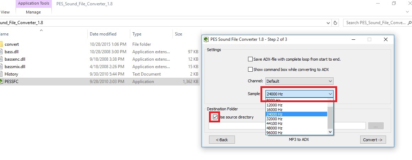412x160 pixels.
Task: Click the sample list scrollbar thumb
Action: (x=330, y=118)
